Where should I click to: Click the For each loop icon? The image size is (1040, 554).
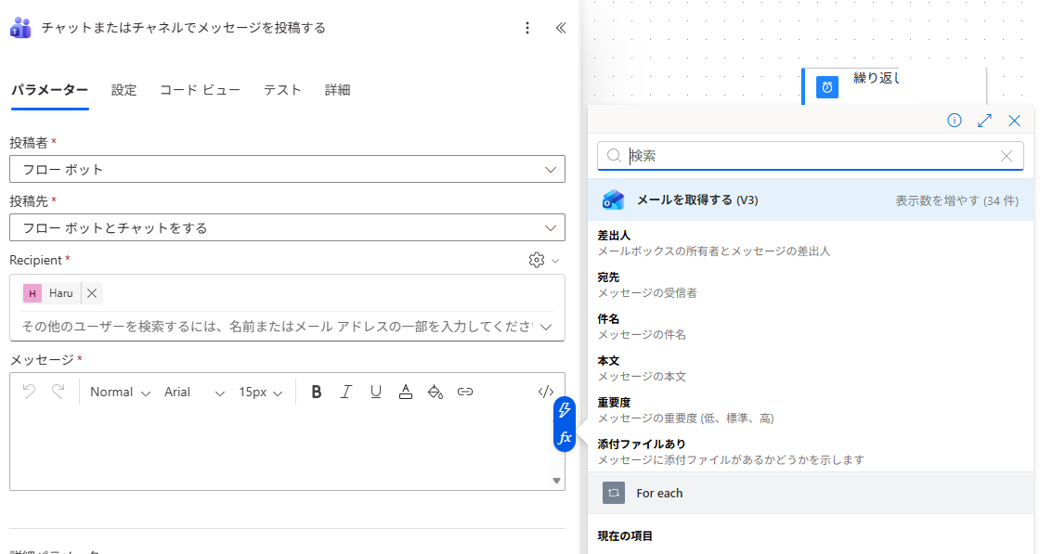[x=614, y=493]
